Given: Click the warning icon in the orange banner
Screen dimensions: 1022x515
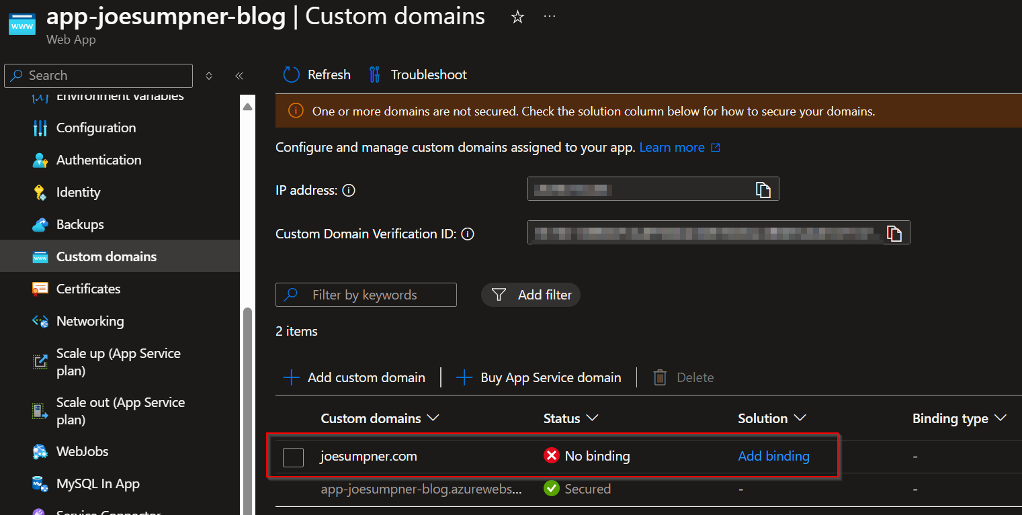Looking at the screenshot, I should tap(296, 111).
